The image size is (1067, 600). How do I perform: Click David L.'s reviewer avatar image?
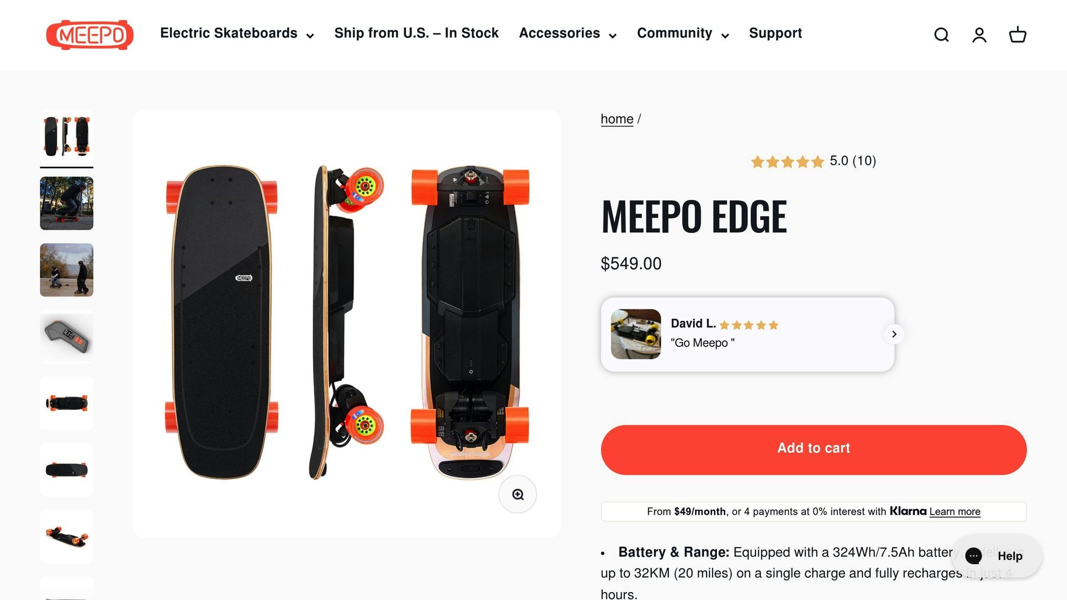pos(636,334)
